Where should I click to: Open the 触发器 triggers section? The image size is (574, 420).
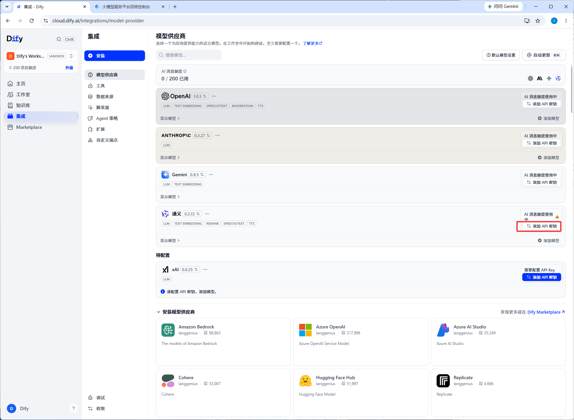[x=115, y=107]
